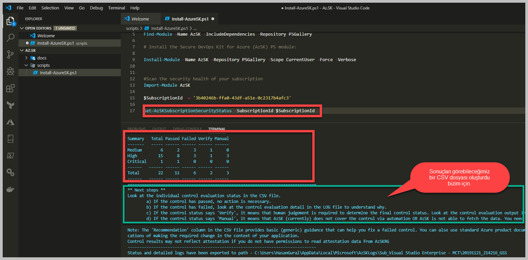Screen dimensions: 528x260
Task: Open the Terminal menu
Action: pos(117,8)
